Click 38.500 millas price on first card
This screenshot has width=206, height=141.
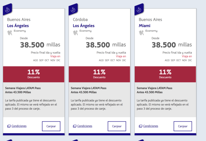(x=40, y=45)
